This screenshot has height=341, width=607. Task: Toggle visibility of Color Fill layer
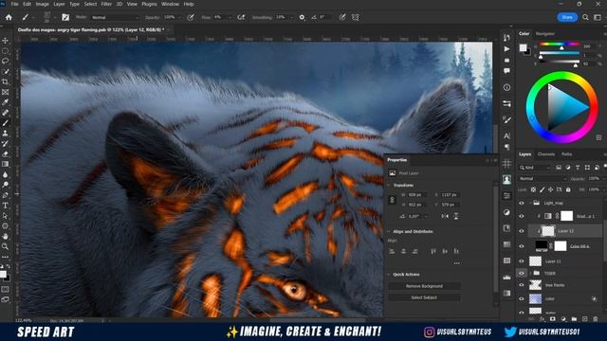pyautogui.click(x=522, y=246)
